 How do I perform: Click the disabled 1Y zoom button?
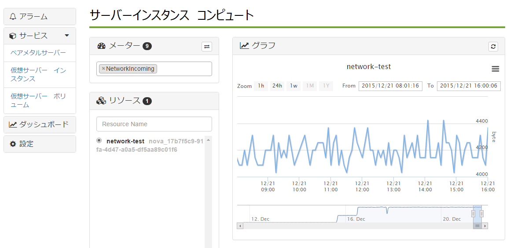click(x=326, y=86)
